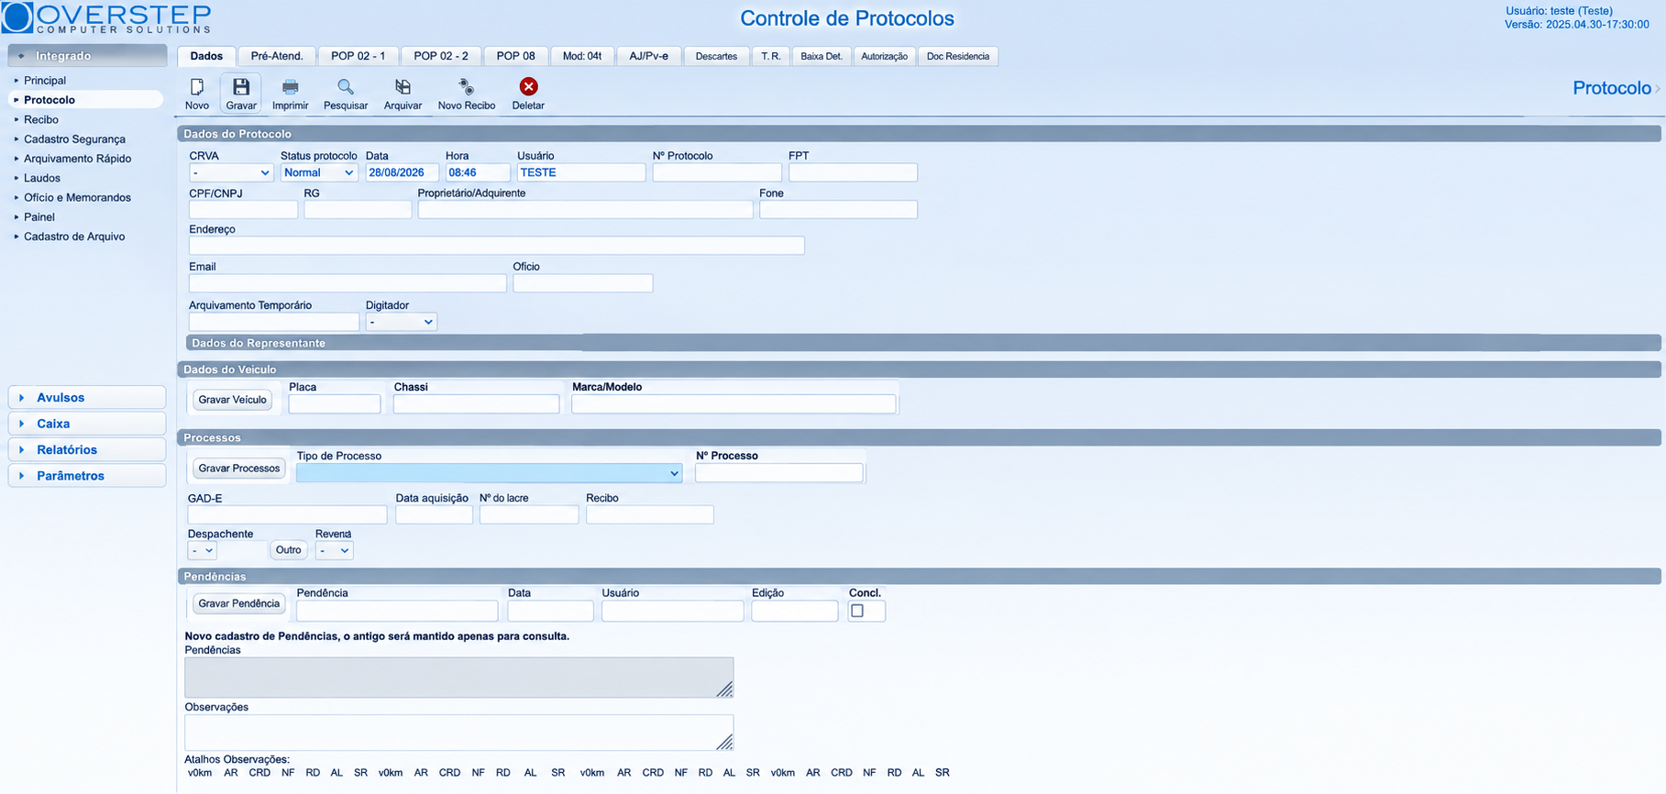Open Recibo in the sidebar
The width and height of the screenshot is (1666, 794).
pos(41,119)
